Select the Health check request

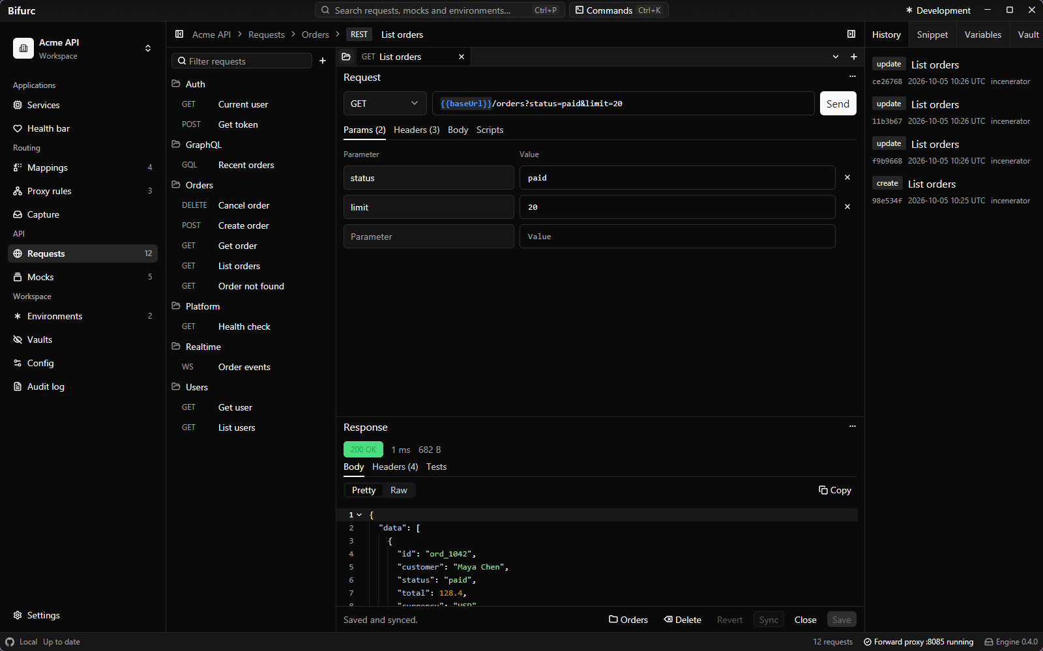pos(251,326)
